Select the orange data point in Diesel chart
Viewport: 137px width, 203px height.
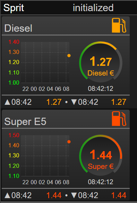pos(69,56)
